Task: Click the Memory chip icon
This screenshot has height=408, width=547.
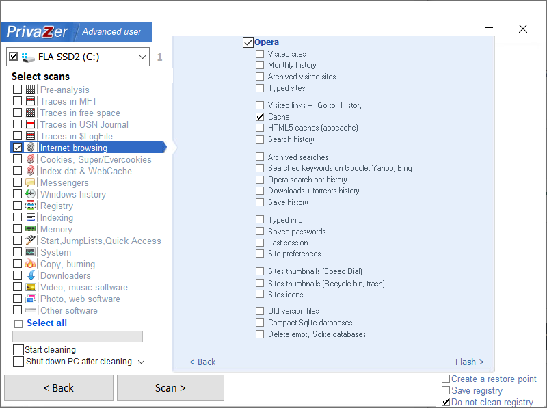Action: [30, 229]
